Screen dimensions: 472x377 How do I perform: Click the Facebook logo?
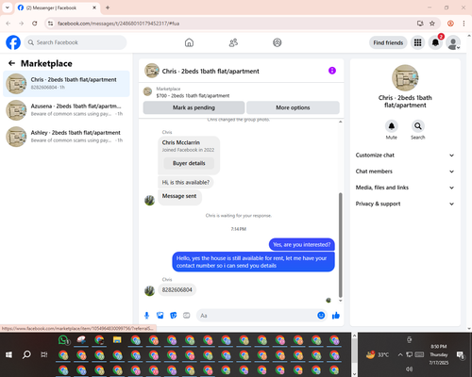click(13, 42)
